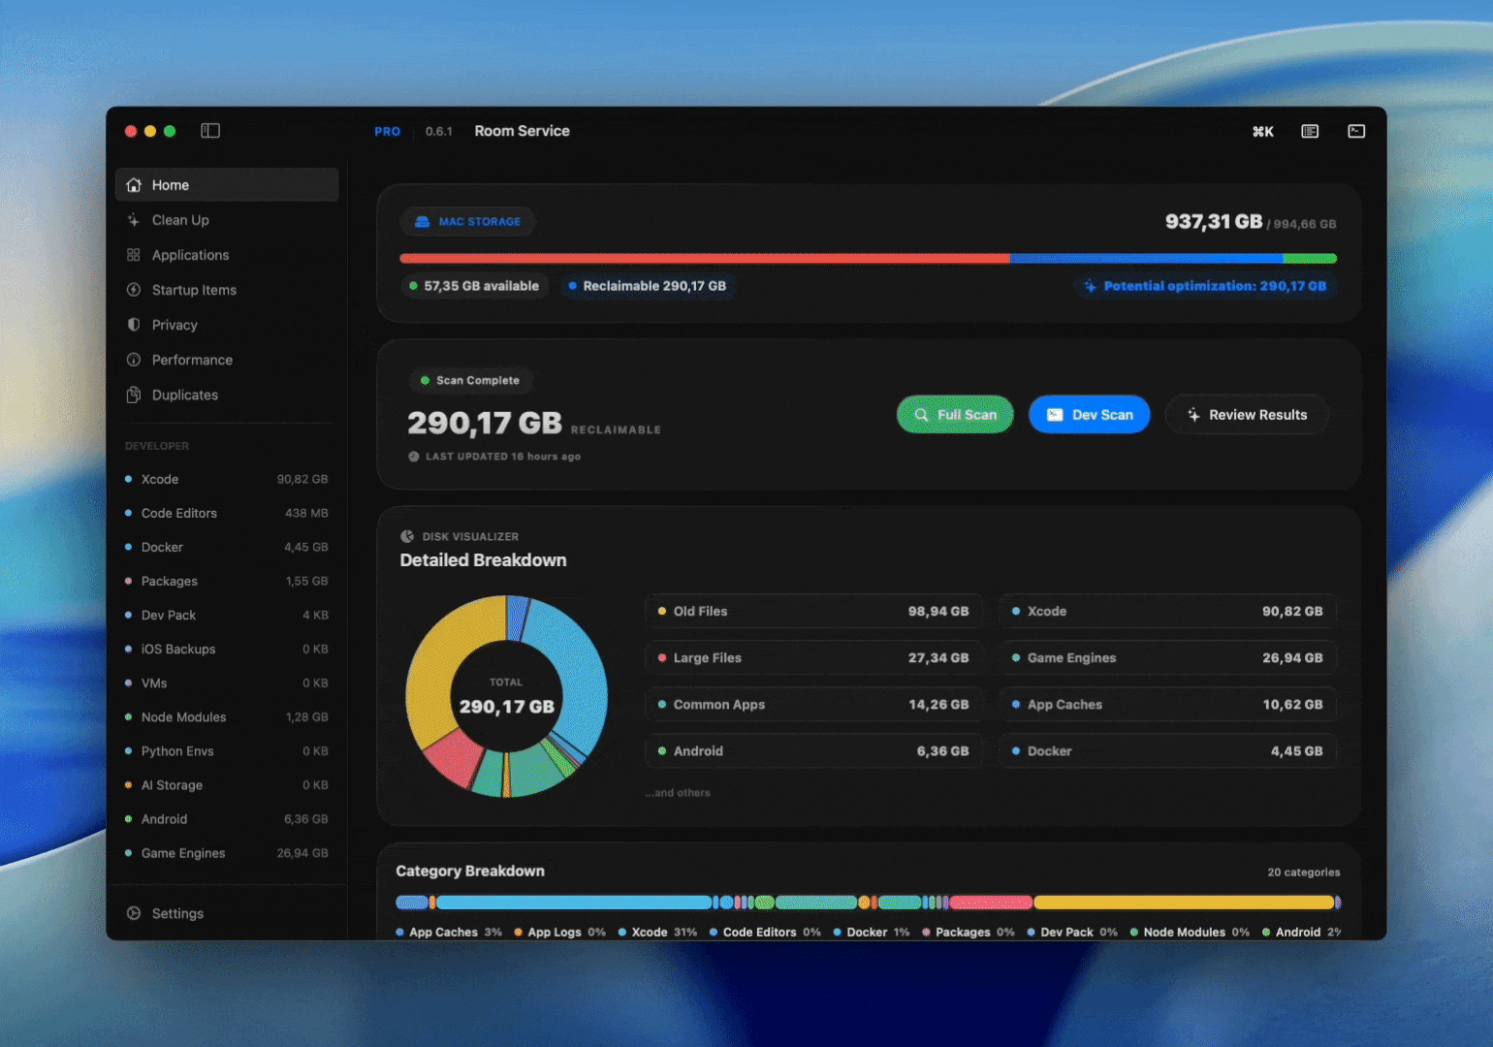Click the Privacy shield icon

pos(134,325)
